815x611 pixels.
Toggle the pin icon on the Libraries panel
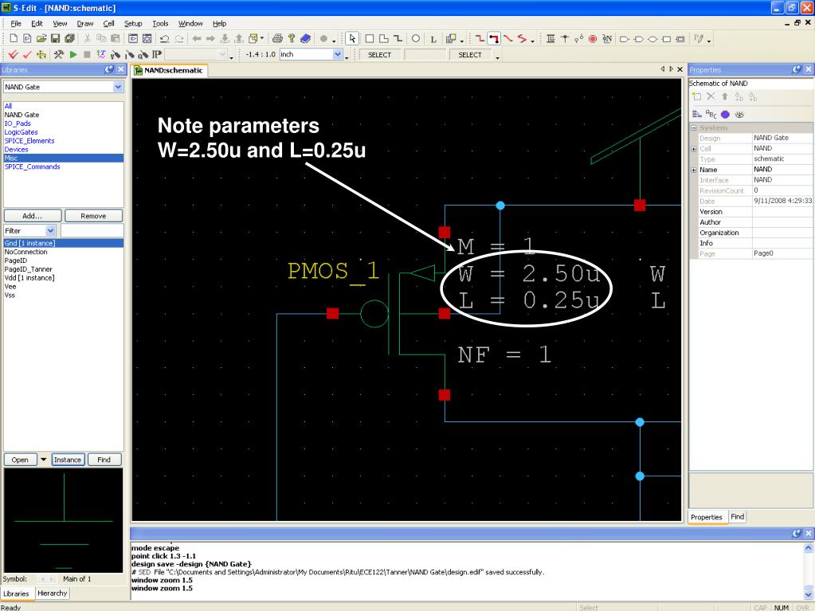(108, 69)
